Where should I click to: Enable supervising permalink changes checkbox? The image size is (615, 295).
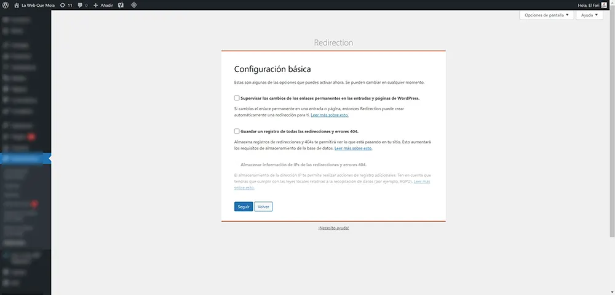point(237,98)
